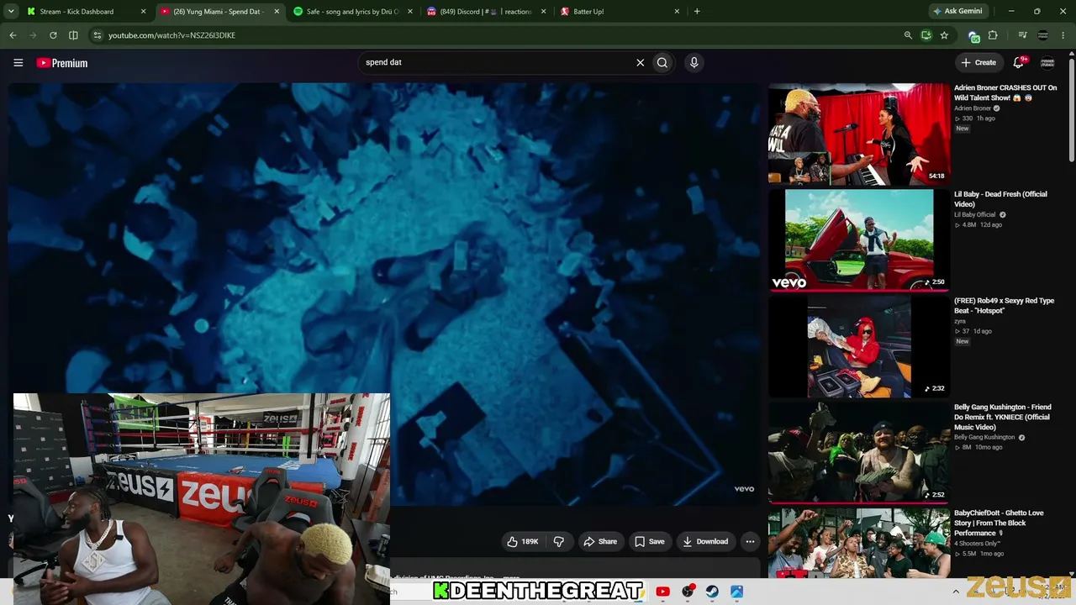Open the Adrien Broner CRASHES OUT title link
Screen dimensions: 1076x605
pos(1005,92)
